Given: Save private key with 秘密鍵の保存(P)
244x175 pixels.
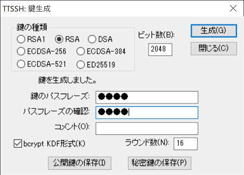Looking at the screenshot, I should click(159, 163).
